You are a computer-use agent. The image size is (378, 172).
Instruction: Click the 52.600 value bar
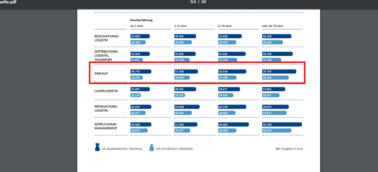coord(230,36)
